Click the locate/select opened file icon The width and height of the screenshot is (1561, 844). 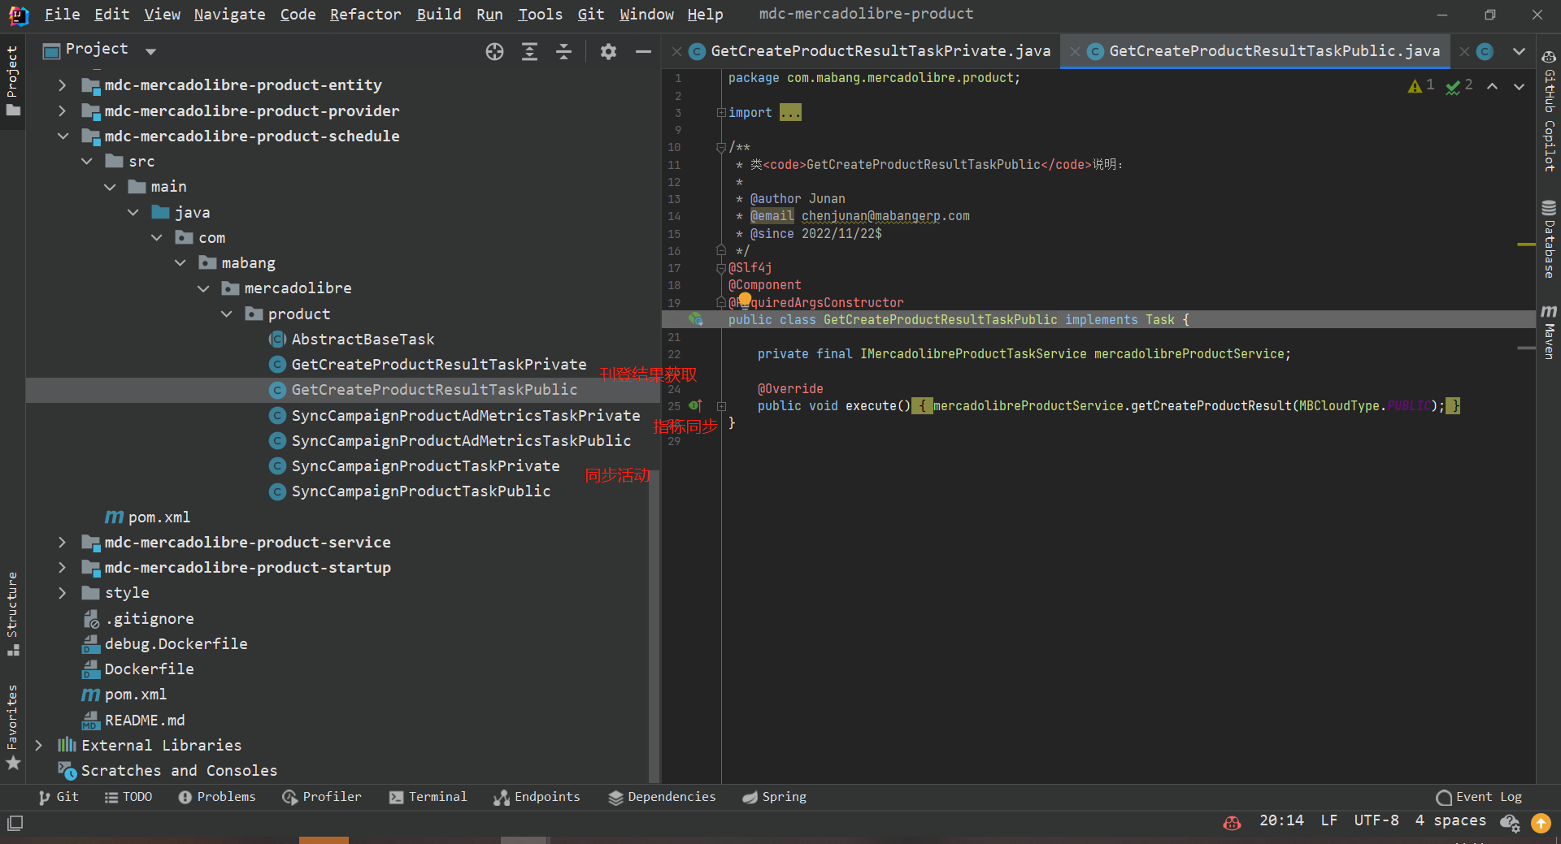[494, 52]
